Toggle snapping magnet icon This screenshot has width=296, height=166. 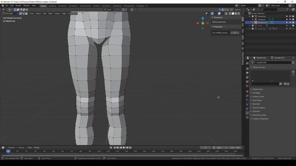pos(123,10)
